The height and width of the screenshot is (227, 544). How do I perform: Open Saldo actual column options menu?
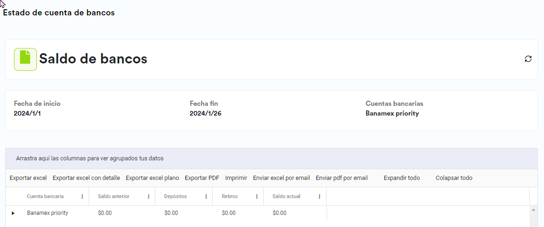pyautogui.click(x=320, y=197)
